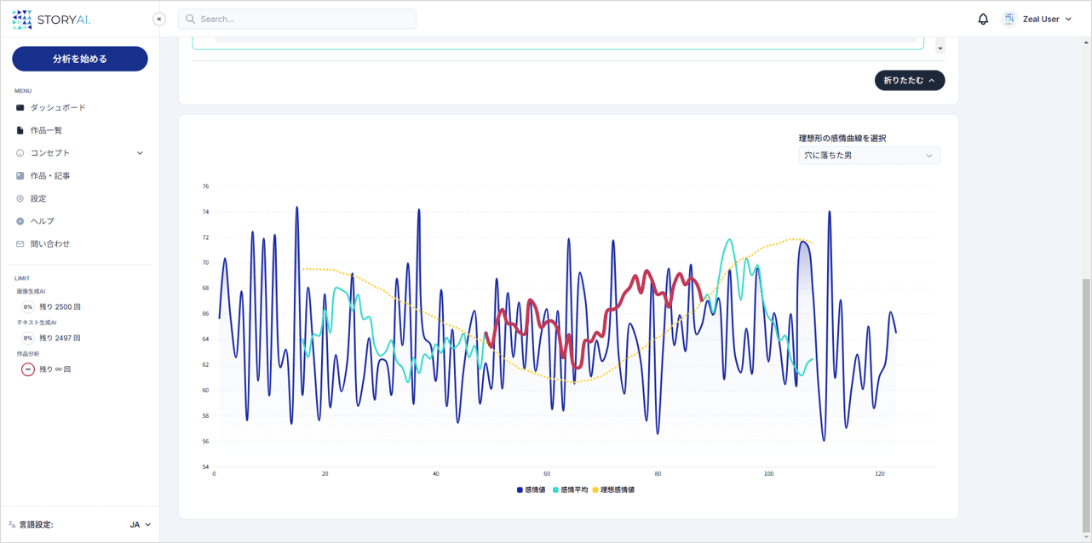Click the LIMIT section heading

click(x=22, y=278)
